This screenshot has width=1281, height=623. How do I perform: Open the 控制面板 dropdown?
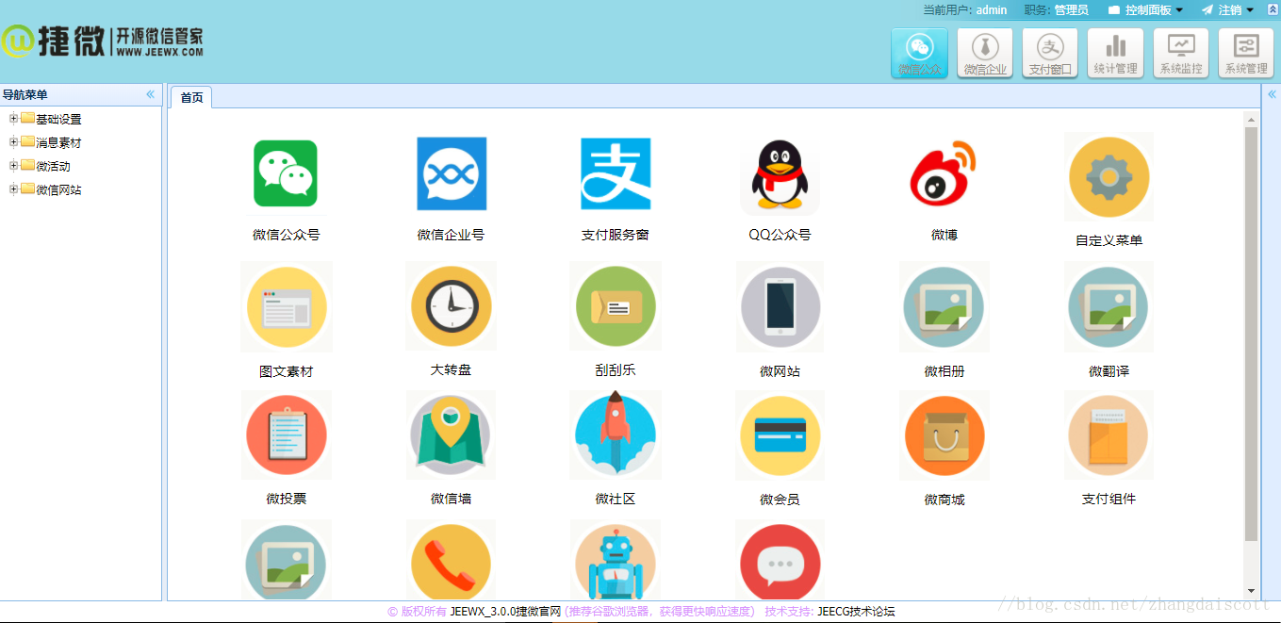(x=1145, y=10)
